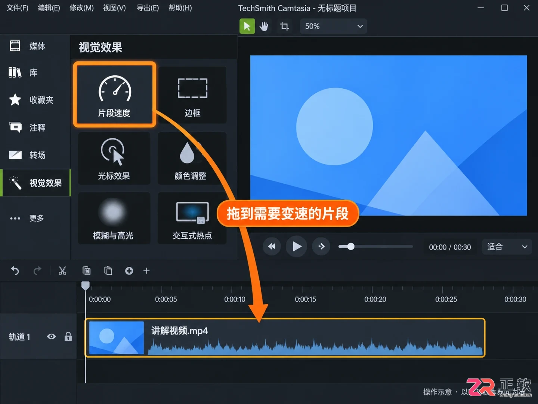Open the 修改(M) menu

tap(81, 8)
